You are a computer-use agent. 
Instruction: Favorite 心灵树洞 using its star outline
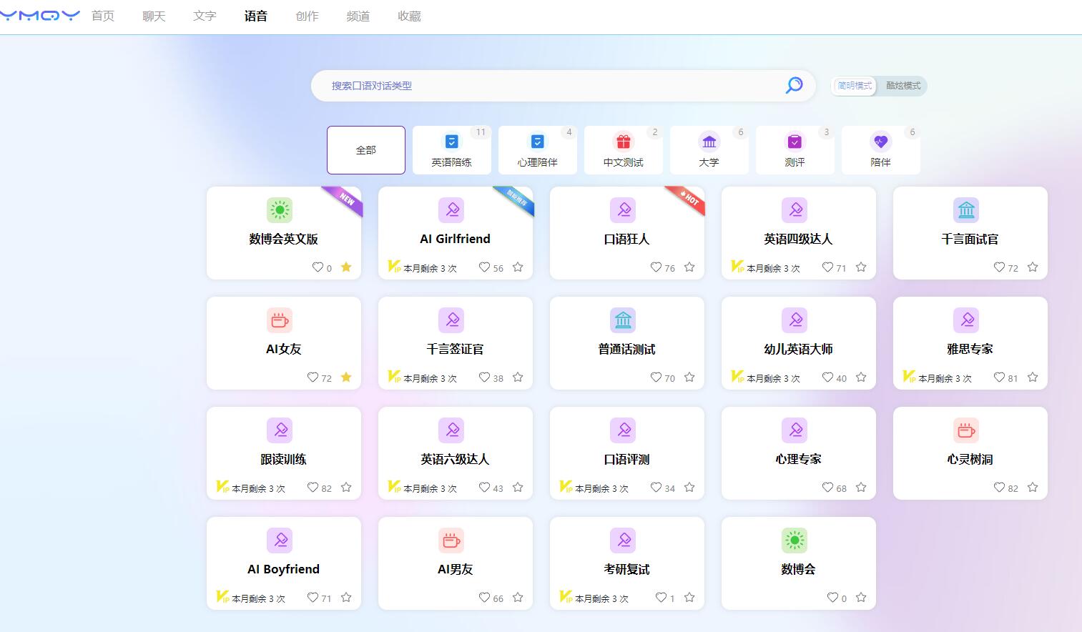(x=1032, y=487)
